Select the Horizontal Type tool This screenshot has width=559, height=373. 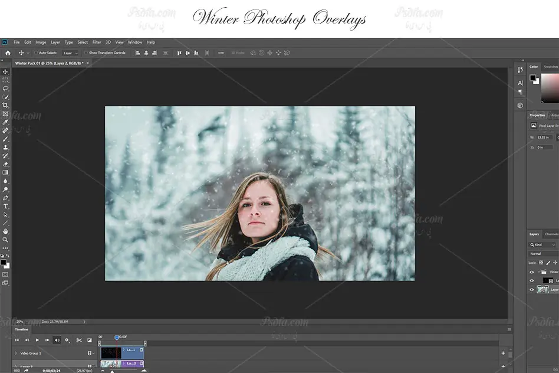(5, 207)
